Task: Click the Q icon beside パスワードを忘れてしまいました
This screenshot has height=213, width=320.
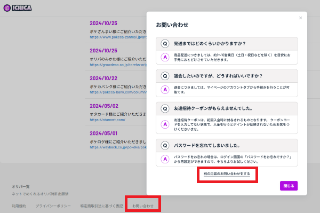Action: tap(165, 145)
